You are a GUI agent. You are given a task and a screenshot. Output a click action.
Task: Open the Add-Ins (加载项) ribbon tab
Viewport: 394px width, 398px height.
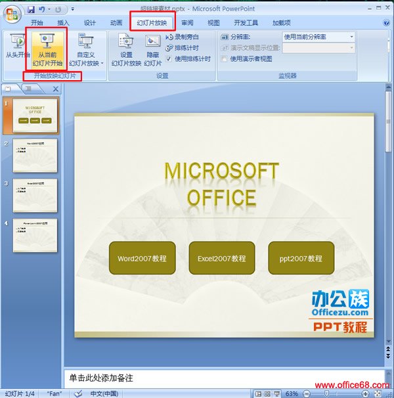(x=281, y=23)
